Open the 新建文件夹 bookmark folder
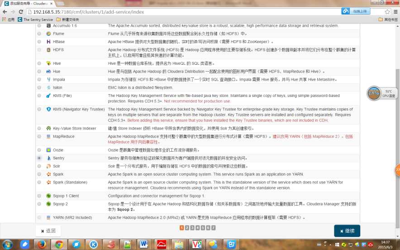The height and width of the screenshot is (250, 400). pyautogui.click(x=67, y=19)
